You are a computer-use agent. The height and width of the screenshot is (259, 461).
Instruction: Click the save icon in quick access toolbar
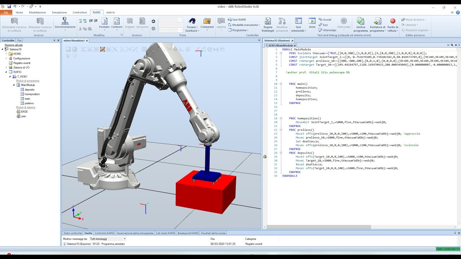pos(9,6)
